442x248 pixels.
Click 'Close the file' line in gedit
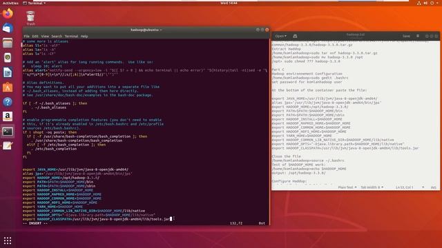286,156
